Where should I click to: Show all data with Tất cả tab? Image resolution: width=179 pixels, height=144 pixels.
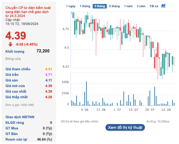click(x=154, y=6)
